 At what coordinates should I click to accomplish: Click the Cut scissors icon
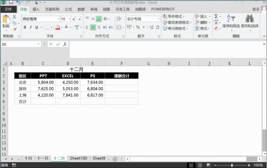[15, 16]
